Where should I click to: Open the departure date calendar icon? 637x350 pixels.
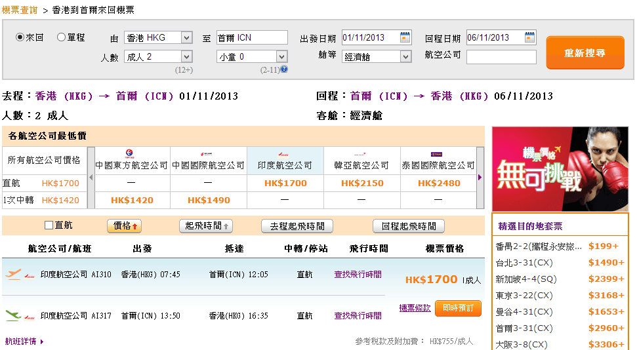click(x=405, y=37)
